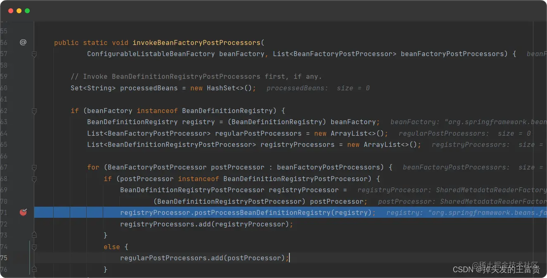
Task: Collapse the 'if (beanFactory instanceof' block fold marker
Action: (34, 111)
